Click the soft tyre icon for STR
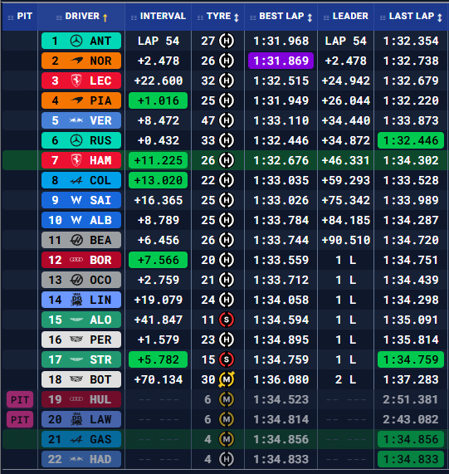The image size is (449, 474). pyautogui.click(x=227, y=359)
